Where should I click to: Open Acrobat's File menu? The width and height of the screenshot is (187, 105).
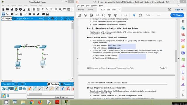pos(78,6)
